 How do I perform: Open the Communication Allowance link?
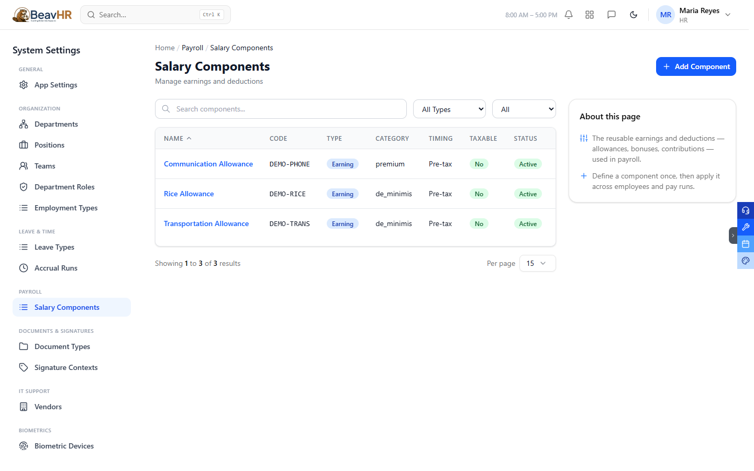click(208, 164)
